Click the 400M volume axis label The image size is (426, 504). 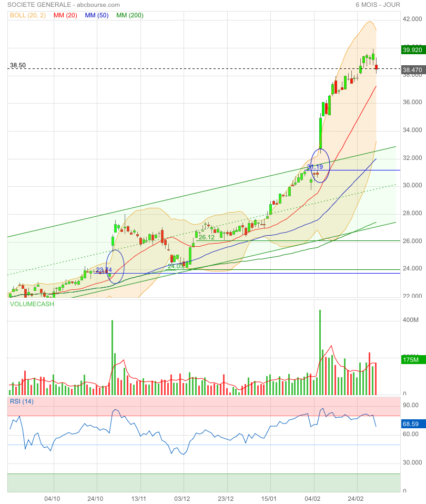[x=411, y=320]
